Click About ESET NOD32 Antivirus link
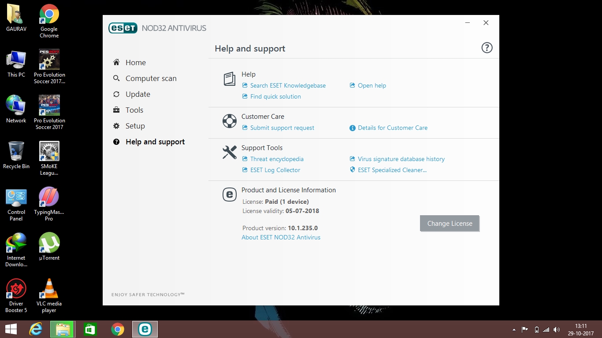Image resolution: width=602 pixels, height=338 pixels. [281, 237]
